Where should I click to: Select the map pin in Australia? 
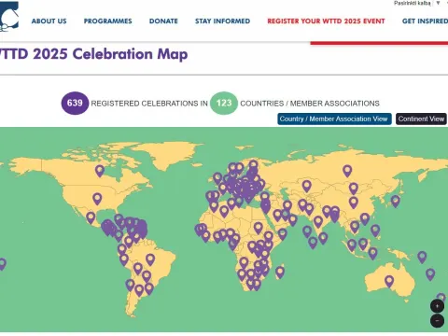389,281
